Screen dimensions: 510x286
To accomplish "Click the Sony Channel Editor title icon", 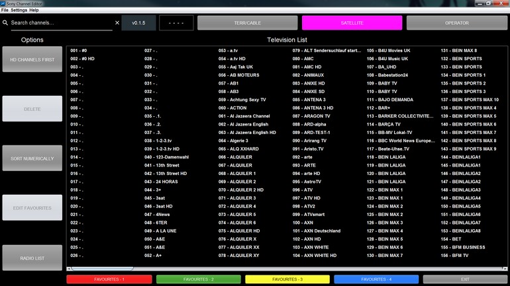I will point(3,3).
